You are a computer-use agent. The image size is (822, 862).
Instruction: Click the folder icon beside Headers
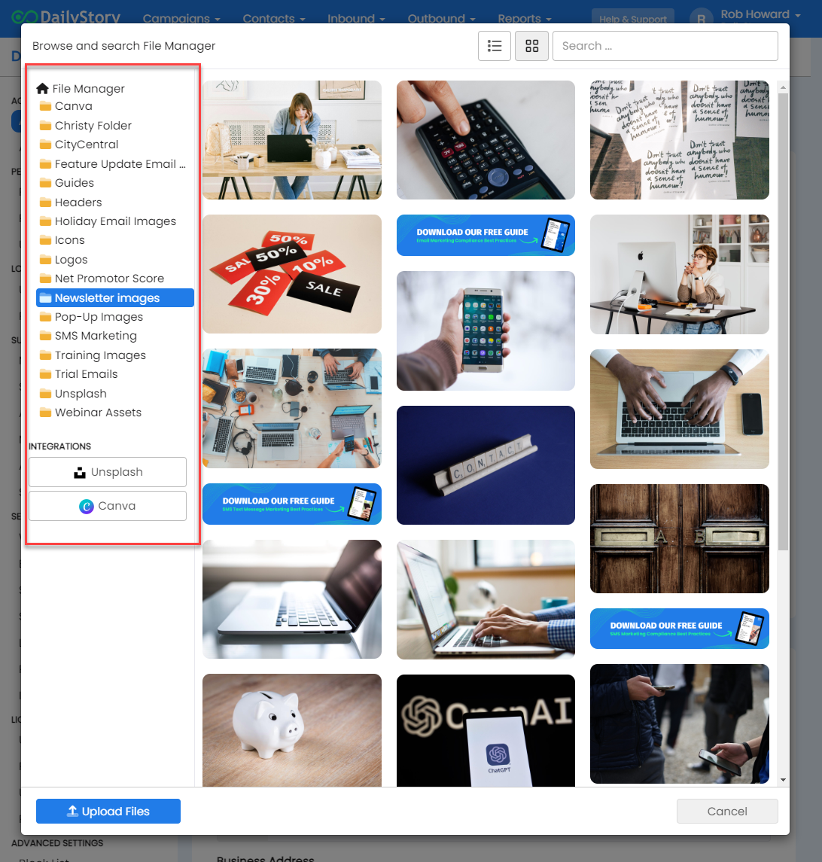(x=46, y=203)
